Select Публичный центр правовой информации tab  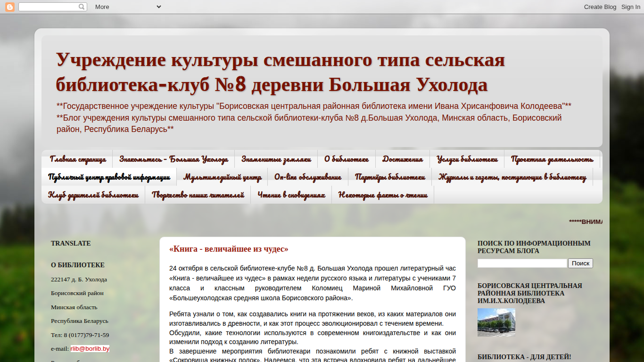click(109, 177)
